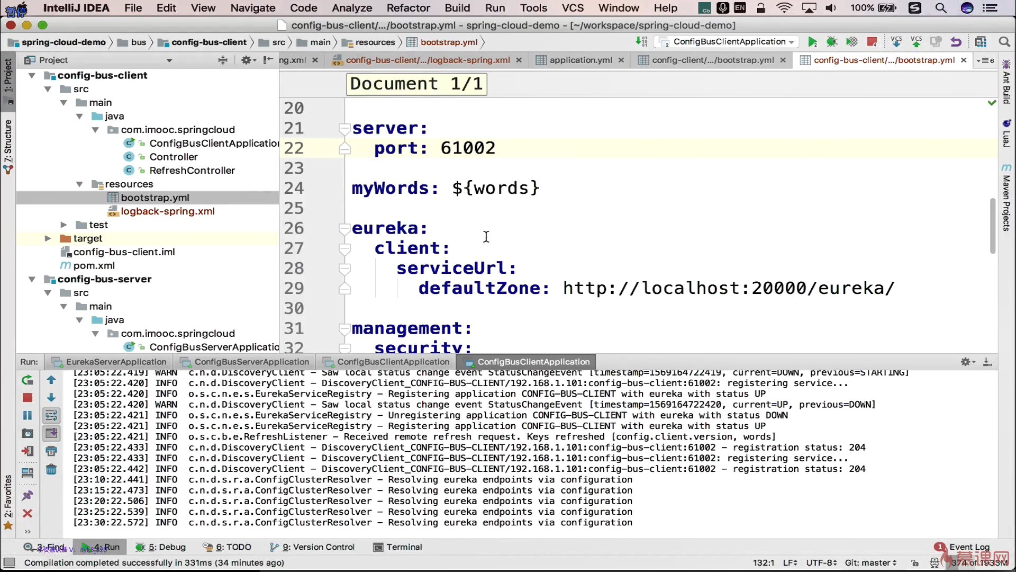Click the print console icon
1016x572 pixels.
51,451
